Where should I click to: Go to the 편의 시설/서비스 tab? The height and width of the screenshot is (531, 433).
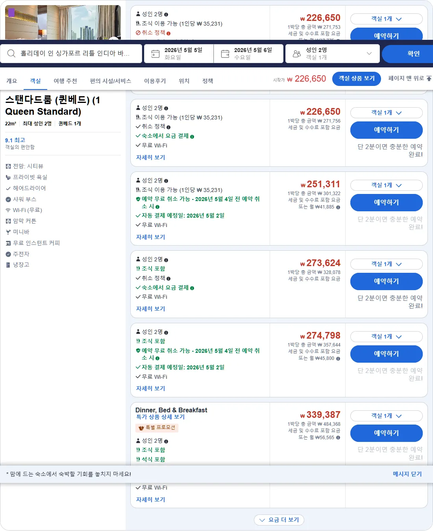[x=111, y=81]
